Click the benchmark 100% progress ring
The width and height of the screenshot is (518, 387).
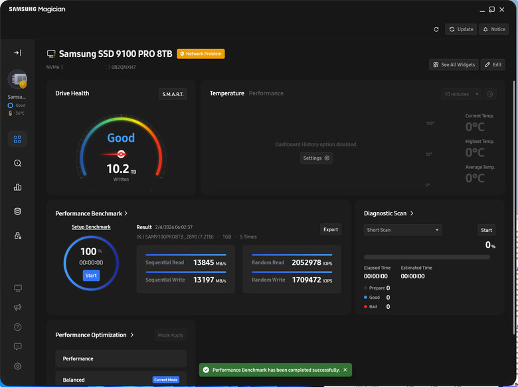coord(91,263)
